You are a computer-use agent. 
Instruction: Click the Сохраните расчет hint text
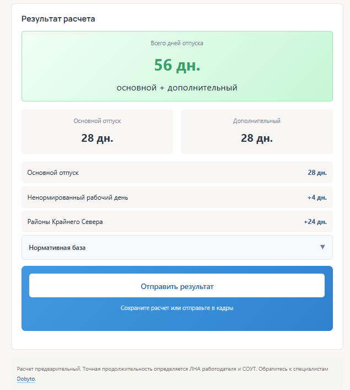177,308
